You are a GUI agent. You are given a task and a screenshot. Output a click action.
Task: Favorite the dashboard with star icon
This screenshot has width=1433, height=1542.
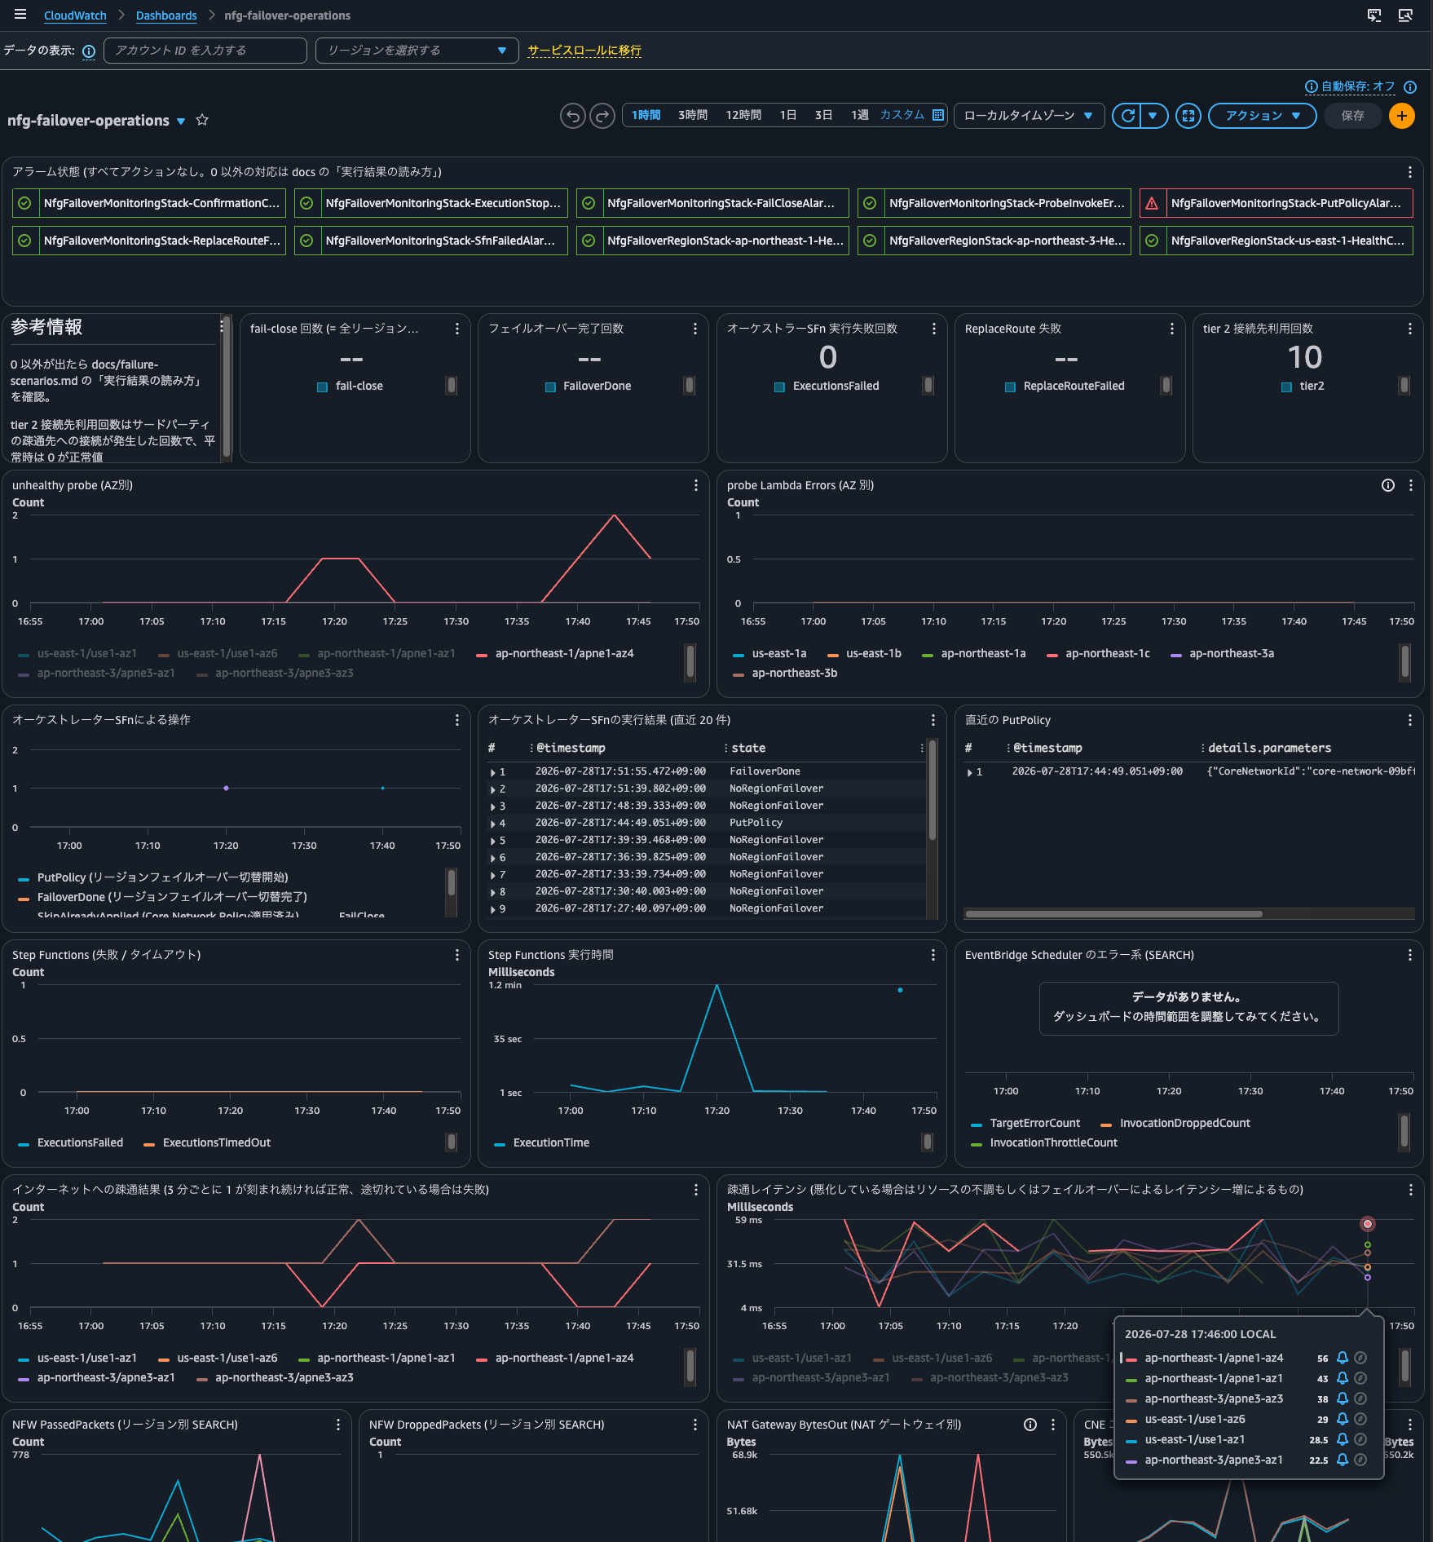tap(202, 120)
